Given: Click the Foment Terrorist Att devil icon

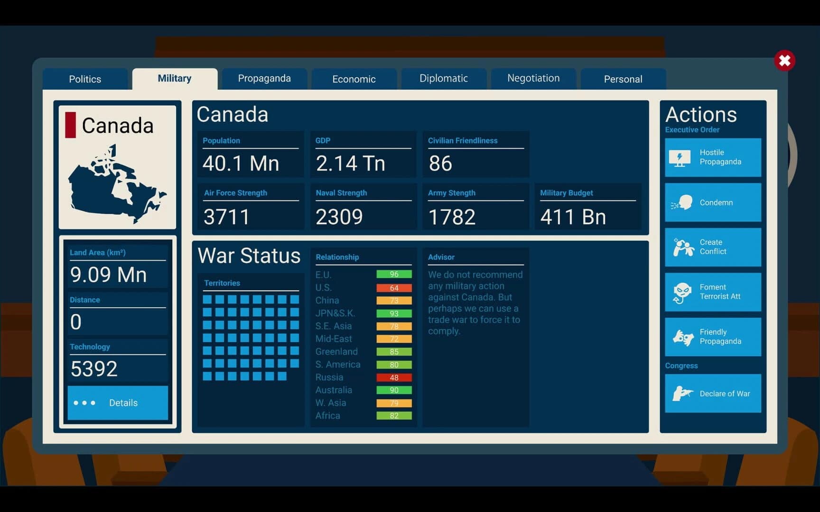Looking at the screenshot, I should [682, 292].
